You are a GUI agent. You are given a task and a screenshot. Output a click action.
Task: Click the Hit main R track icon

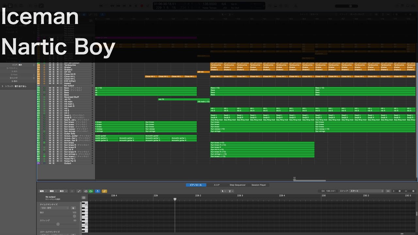[44, 106]
